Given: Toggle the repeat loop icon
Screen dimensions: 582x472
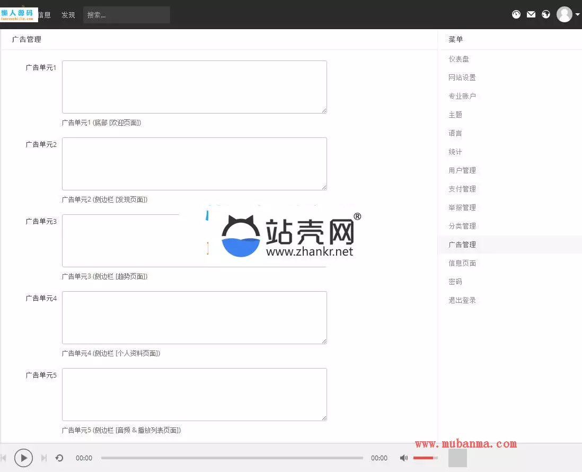Looking at the screenshot, I should click(59, 458).
